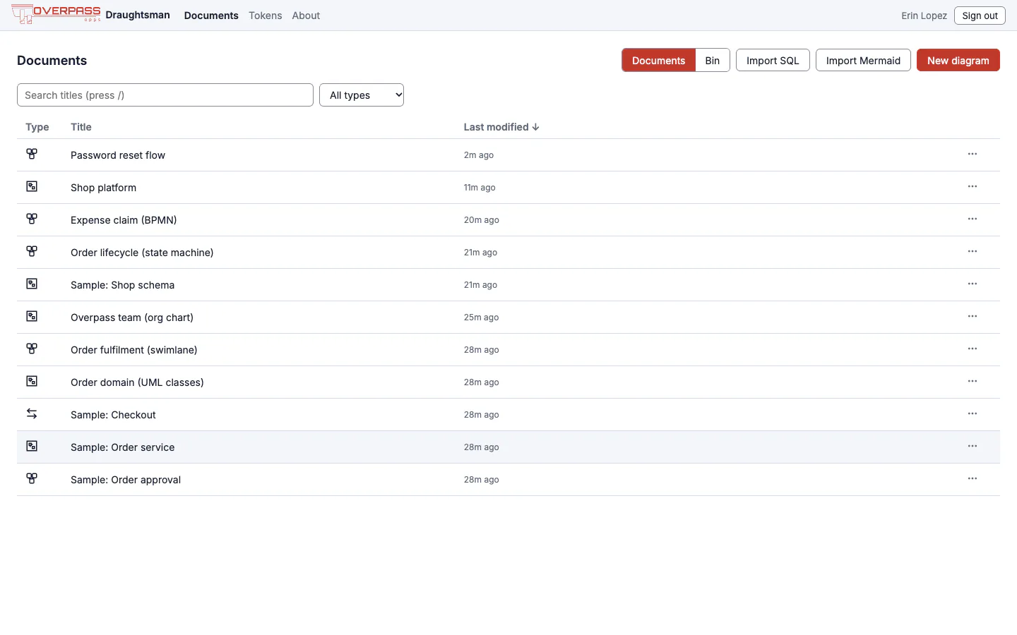The image size is (1017, 635).
Task: Open the Sample: Order service document
Action: (x=123, y=447)
